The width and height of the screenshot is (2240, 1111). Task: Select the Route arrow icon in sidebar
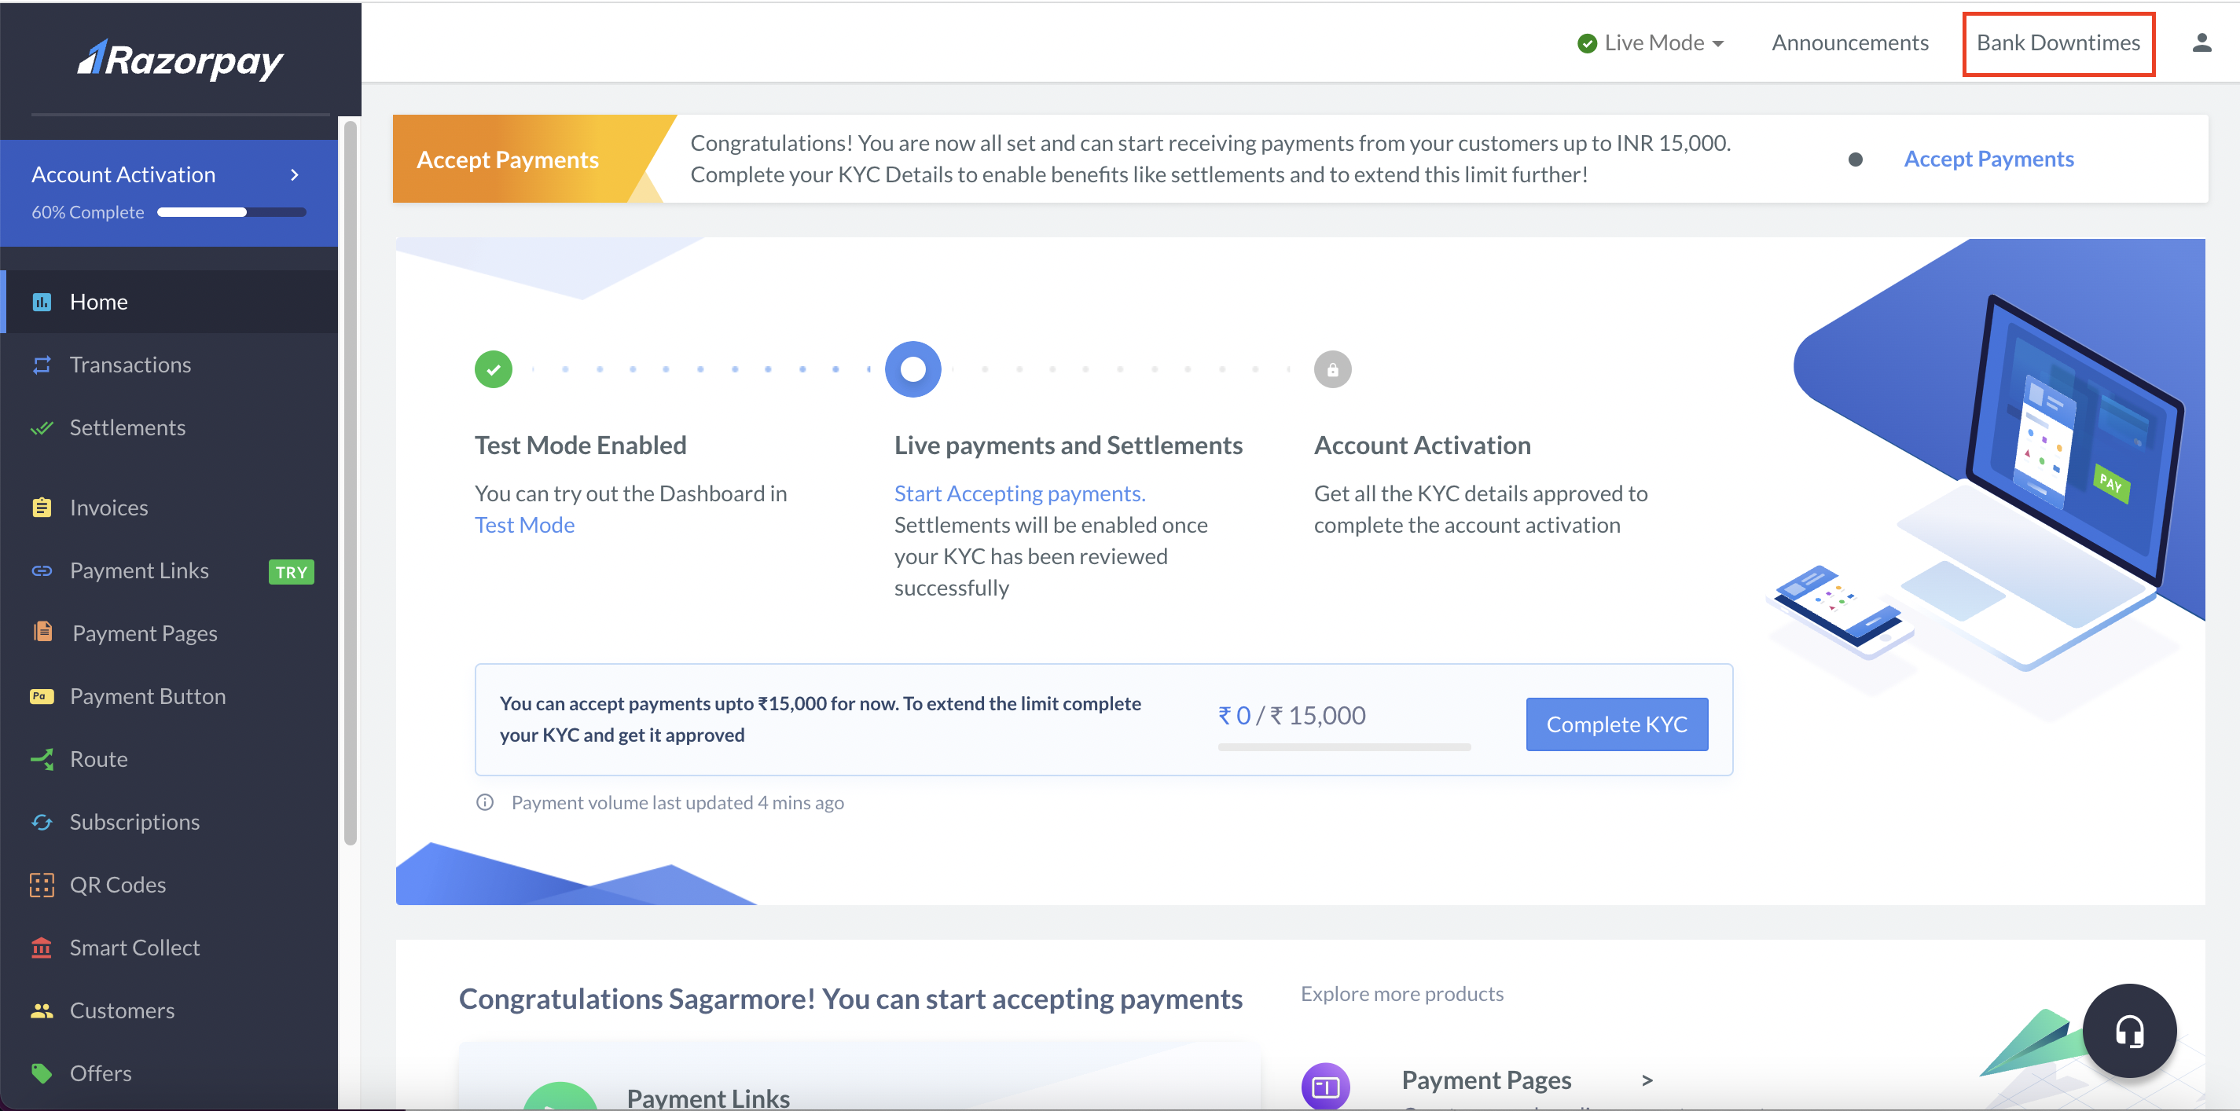pyautogui.click(x=42, y=759)
